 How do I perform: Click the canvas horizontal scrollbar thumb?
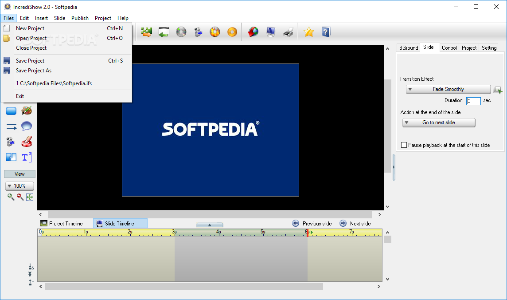210,214
